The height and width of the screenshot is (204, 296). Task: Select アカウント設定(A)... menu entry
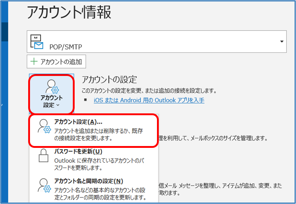pyautogui.click(x=94, y=130)
